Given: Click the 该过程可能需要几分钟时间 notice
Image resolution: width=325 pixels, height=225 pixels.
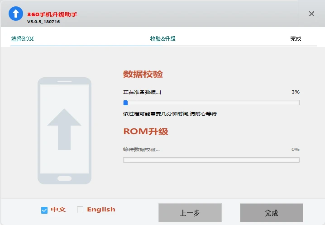Looking at the screenshot, I should (170, 114).
